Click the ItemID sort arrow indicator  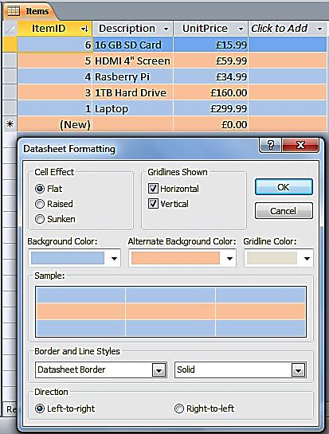point(84,29)
